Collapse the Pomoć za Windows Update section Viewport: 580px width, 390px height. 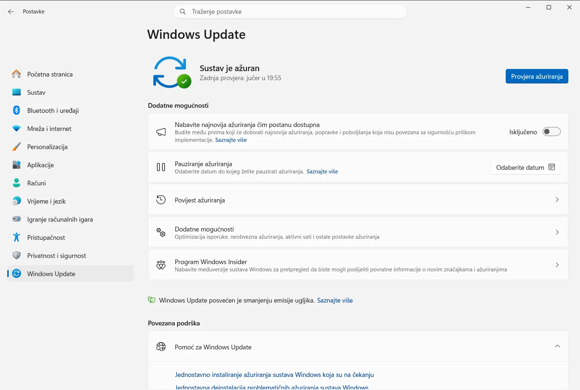(x=557, y=346)
